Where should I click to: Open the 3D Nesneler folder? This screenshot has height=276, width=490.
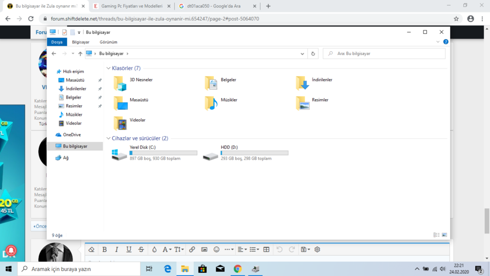click(133, 83)
